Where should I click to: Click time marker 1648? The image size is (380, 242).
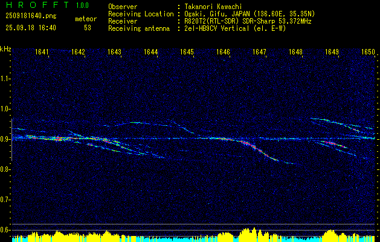tap(295, 51)
